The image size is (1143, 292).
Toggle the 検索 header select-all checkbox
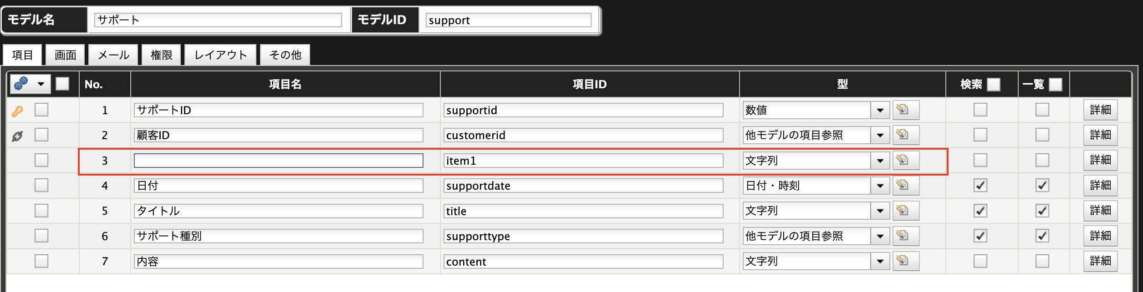993,84
